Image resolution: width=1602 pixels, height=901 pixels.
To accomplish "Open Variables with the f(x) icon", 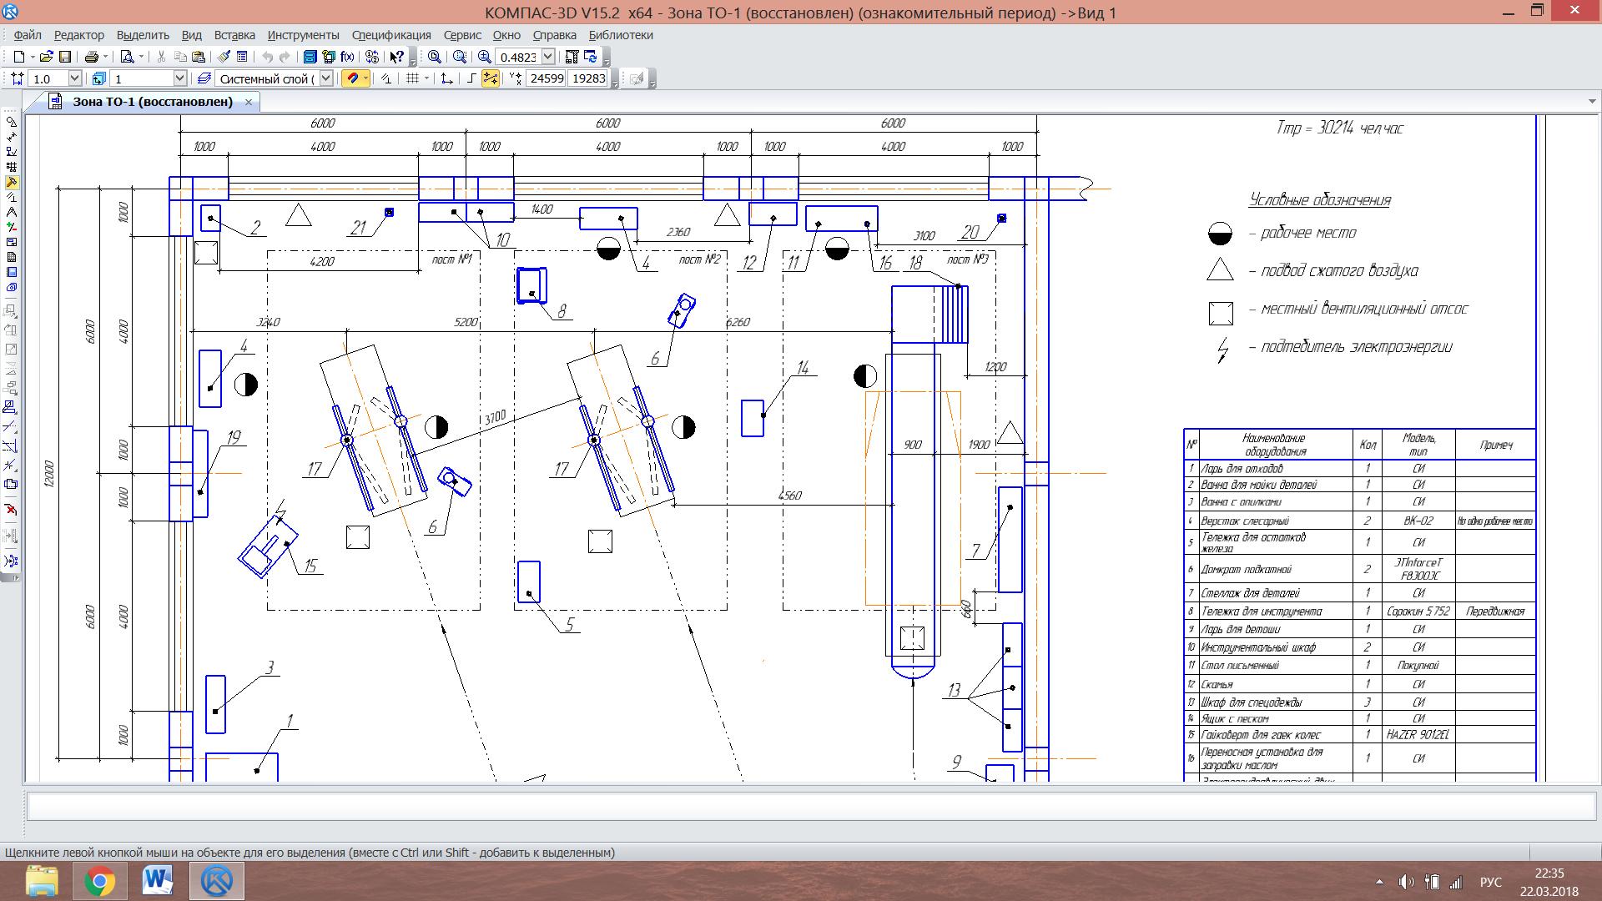I will coord(347,57).
